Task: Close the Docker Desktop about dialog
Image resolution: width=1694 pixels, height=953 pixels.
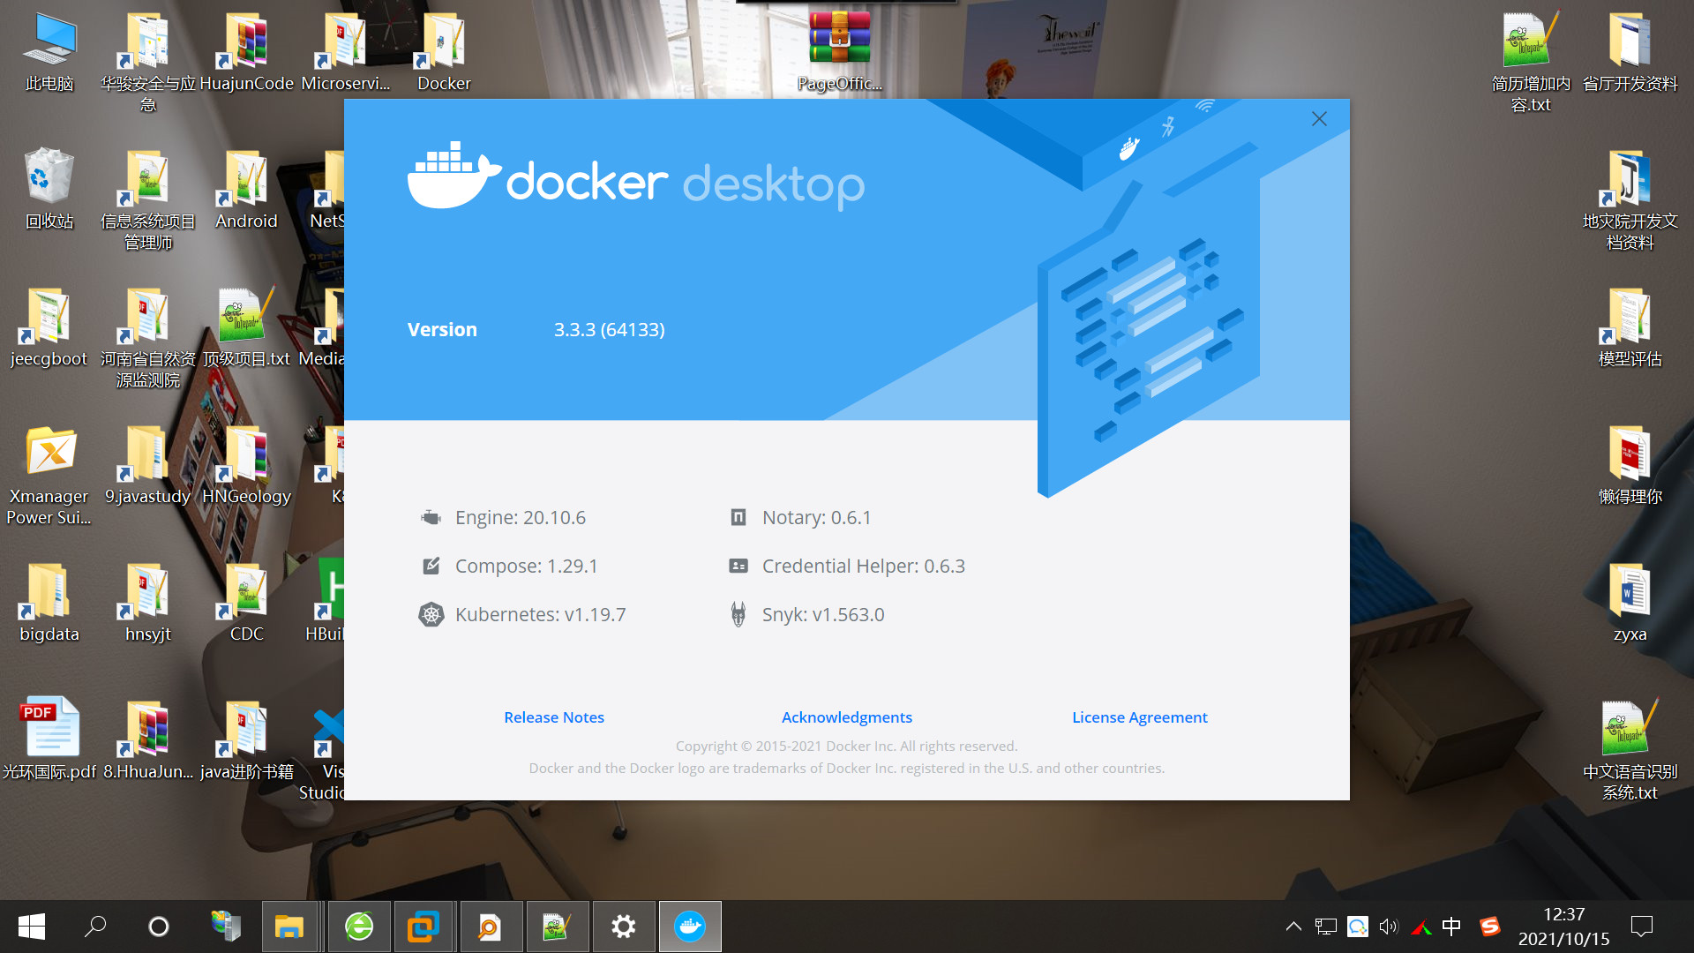Action: pos(1319,118)
